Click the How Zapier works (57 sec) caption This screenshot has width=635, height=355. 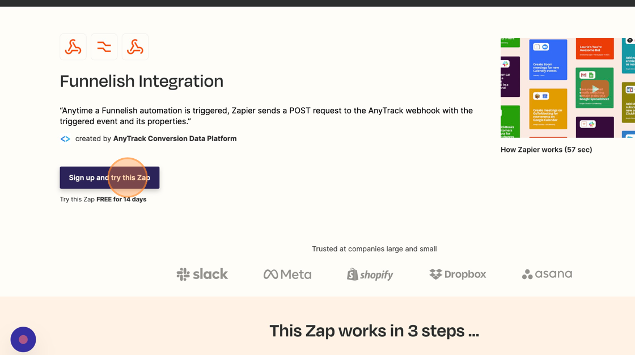[x=547, y=150]
